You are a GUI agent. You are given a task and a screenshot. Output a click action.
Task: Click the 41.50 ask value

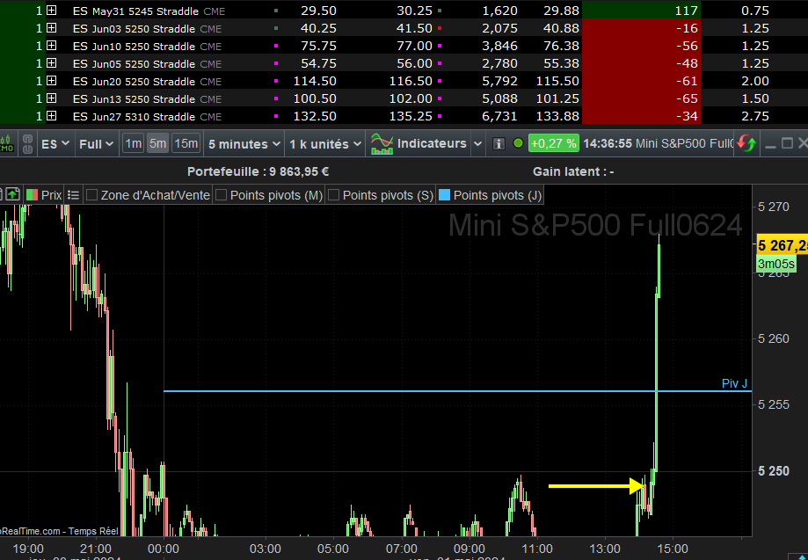click(x=414, y=28)
